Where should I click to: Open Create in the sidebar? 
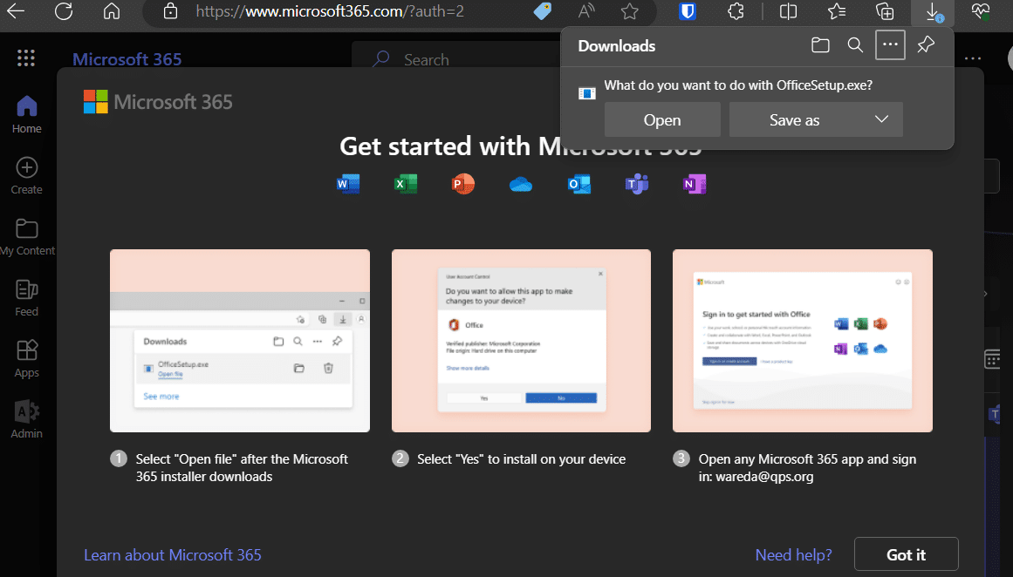point(26,175)
